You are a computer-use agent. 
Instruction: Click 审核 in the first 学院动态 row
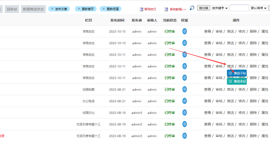(x=219, y=31)
